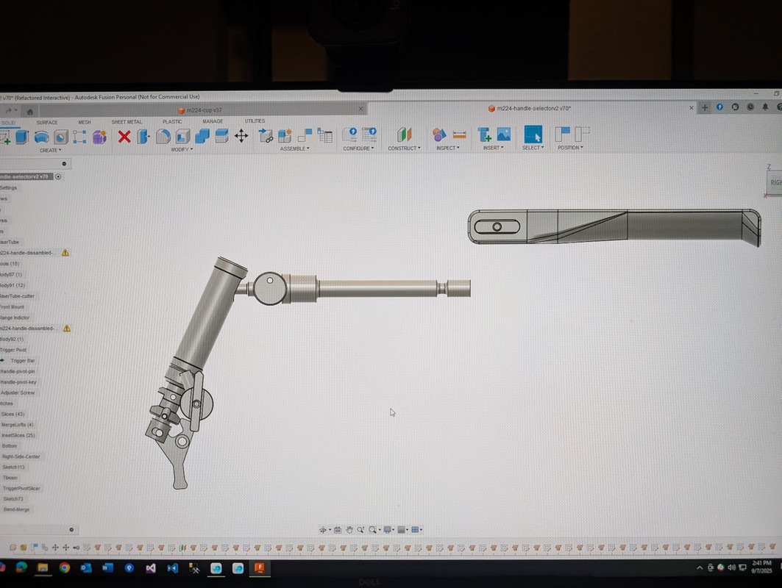Open the Assemble dropdown menu
The height and width of the screenshot is (588, 782).
click(x=295, y=148)
